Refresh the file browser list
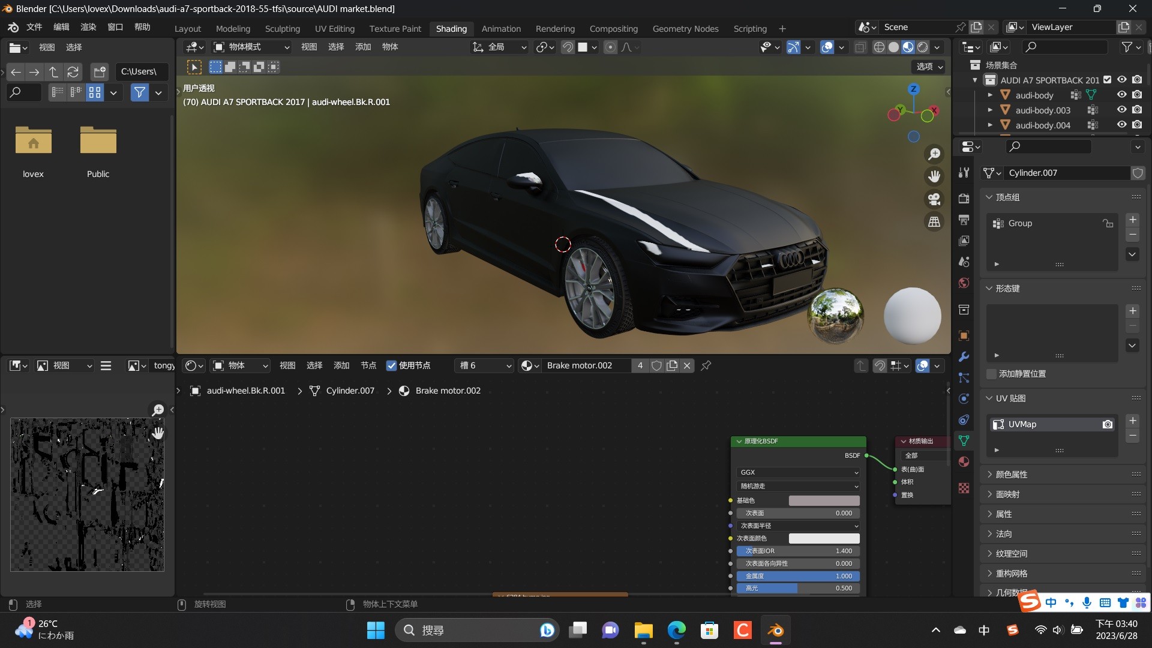 (x=73, y=72)
